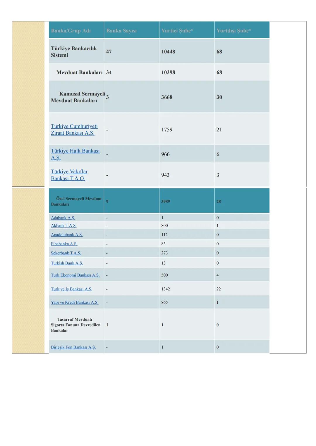Select the Fibabanka A.Ş. link
The height and width of the screenshot is (446, 316).
click(x=64, y=244)
